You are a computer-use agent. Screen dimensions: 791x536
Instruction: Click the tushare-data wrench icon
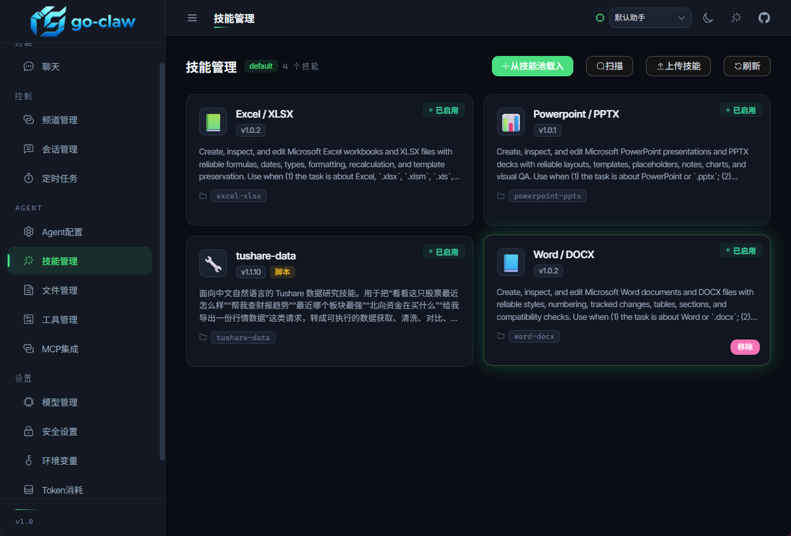point(213,263)
